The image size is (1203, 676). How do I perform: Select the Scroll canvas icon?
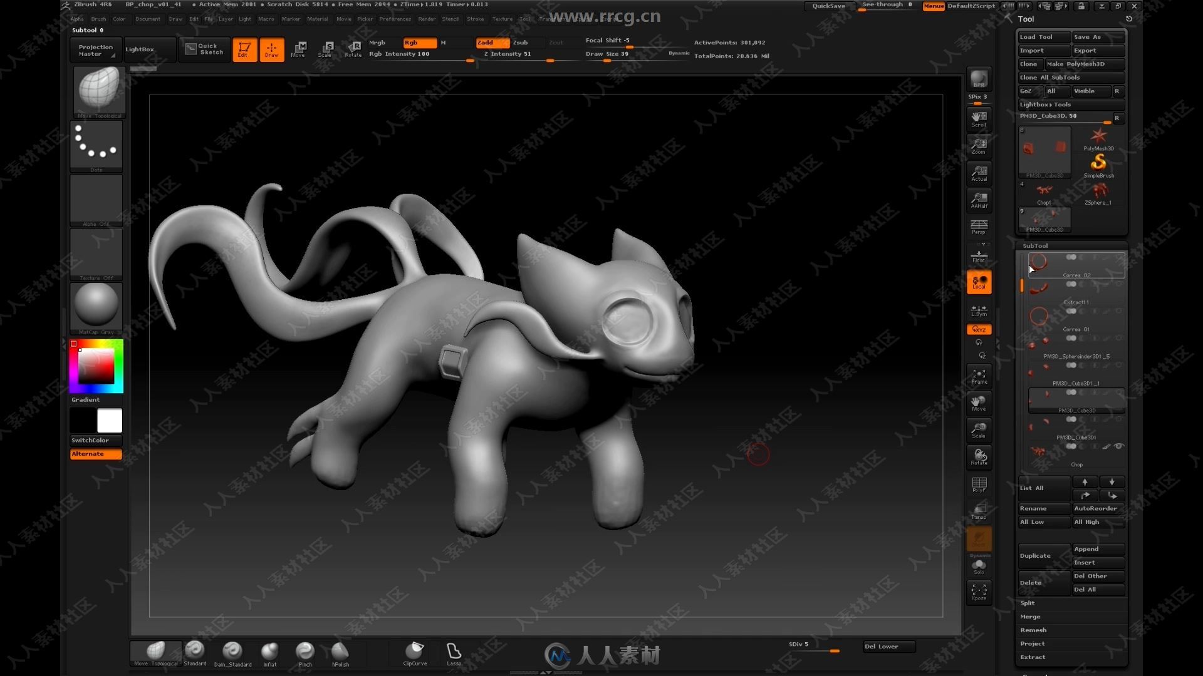pos(979,119)
